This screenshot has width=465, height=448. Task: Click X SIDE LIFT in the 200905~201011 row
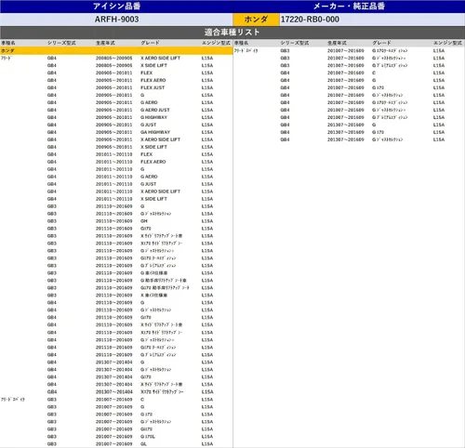pyautogui.click(x=153, y=147)
